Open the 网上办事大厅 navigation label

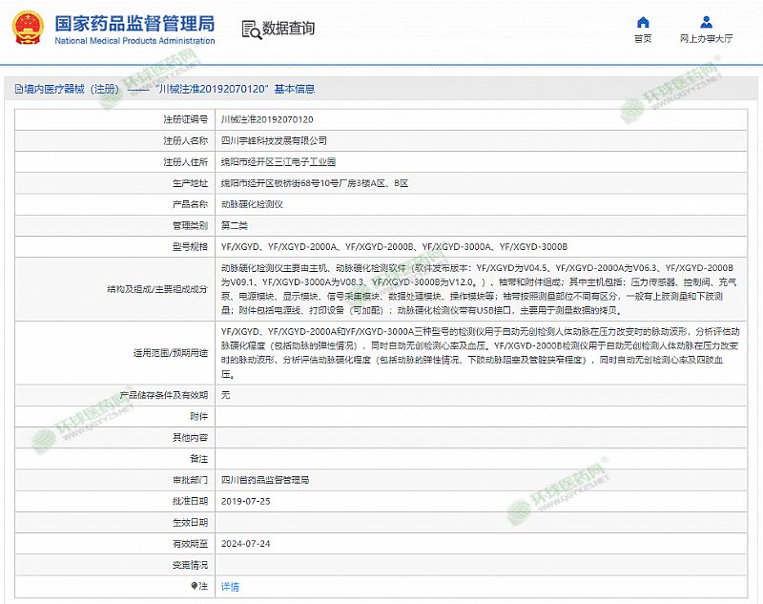pyautogui.click(x=706, y=39)
